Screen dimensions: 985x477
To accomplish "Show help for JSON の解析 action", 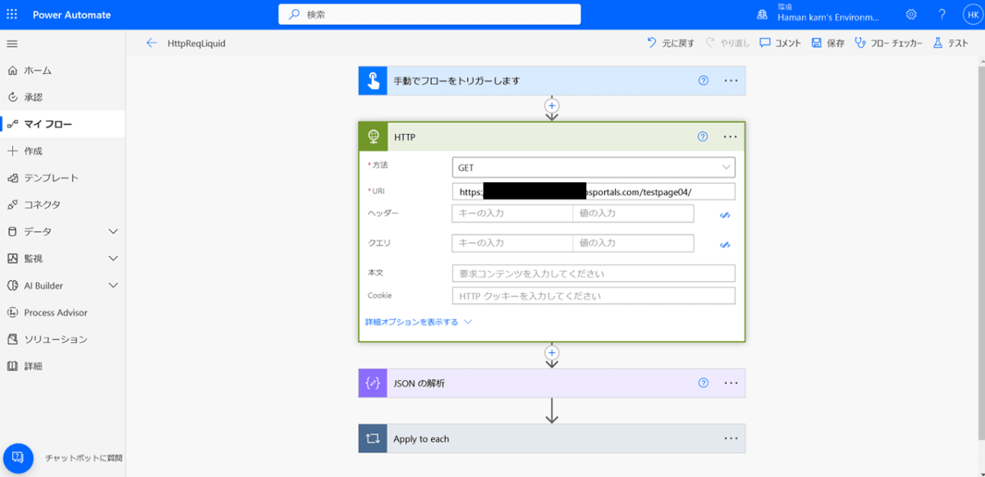I will 703,383.
